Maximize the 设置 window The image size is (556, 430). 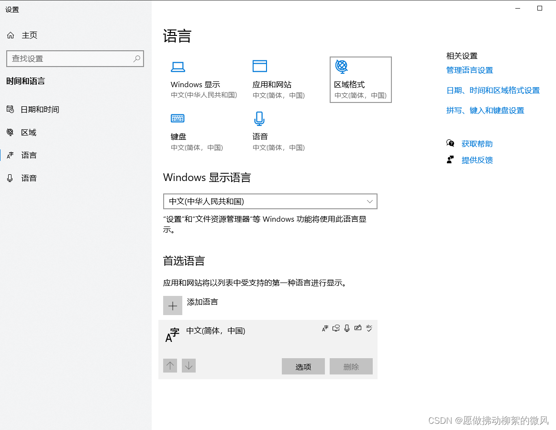540,8
